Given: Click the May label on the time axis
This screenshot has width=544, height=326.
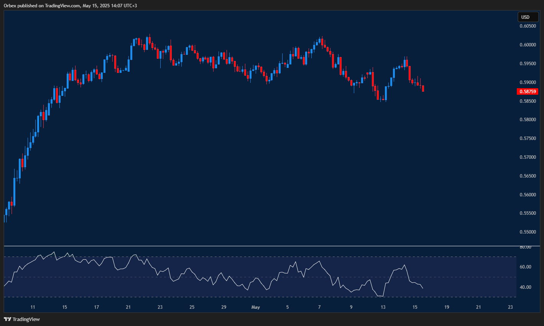Looking at the screenshot, I should click(x=255, y=307).
